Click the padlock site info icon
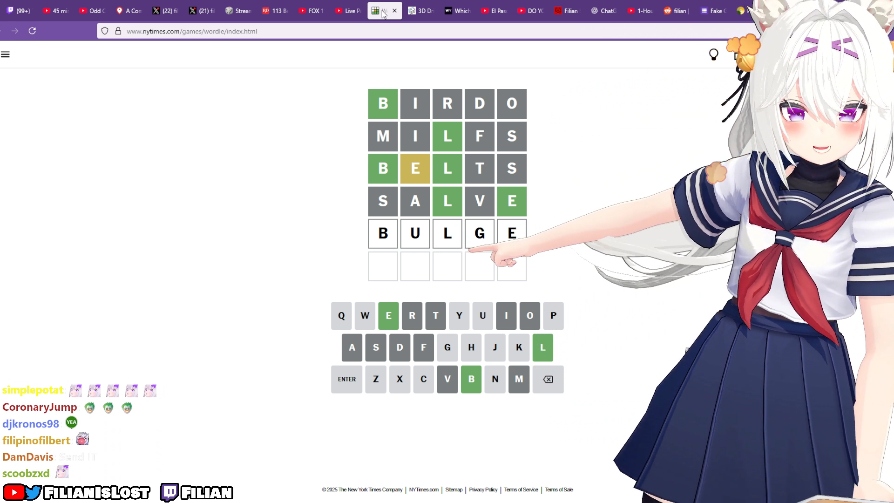Screen dimensions: 894x503 [118, 31]
